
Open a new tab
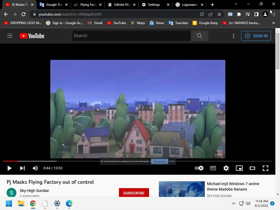click(212, 5)
